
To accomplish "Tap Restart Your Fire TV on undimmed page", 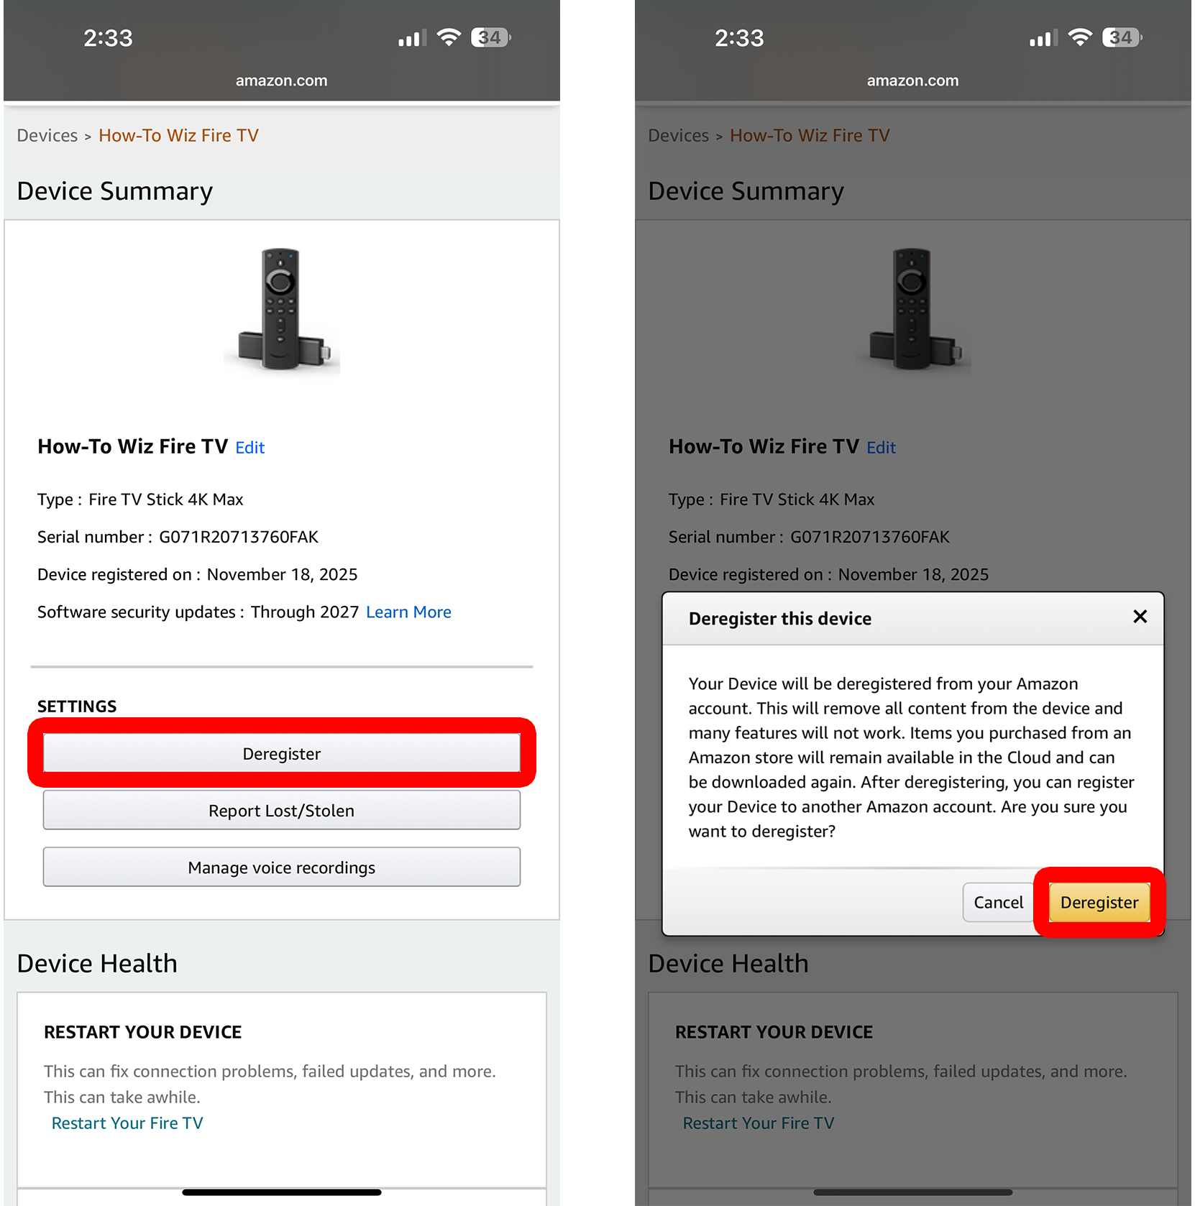I will tap(127, 1123).
